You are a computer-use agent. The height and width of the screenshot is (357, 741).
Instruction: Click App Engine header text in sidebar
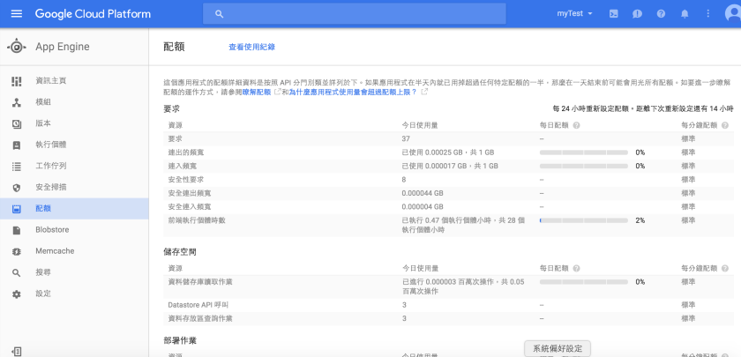pyautogui.click(x=63, y=47)
